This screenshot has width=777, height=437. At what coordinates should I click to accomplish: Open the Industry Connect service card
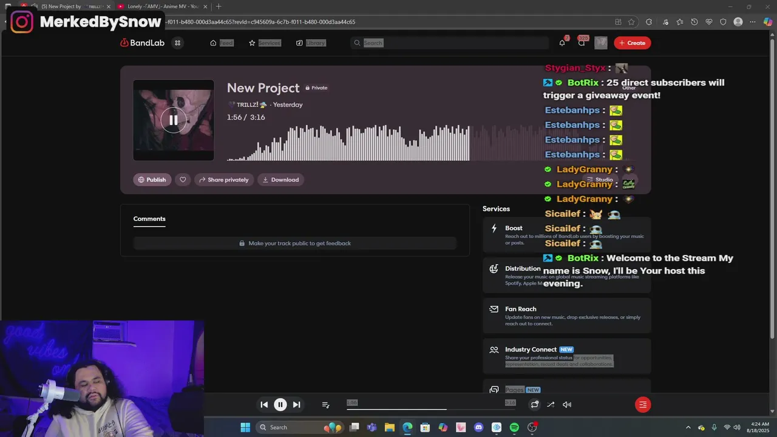(567, 356)
